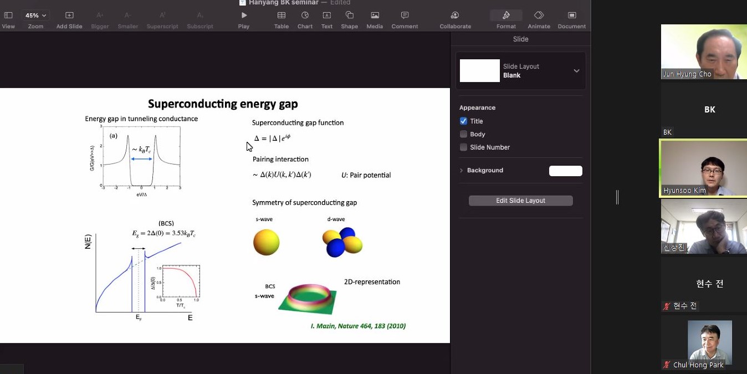Viewport: 747px width, 374px height.
Task: Expand the Slide Layout Blank chooser
Action: point(576,70)
